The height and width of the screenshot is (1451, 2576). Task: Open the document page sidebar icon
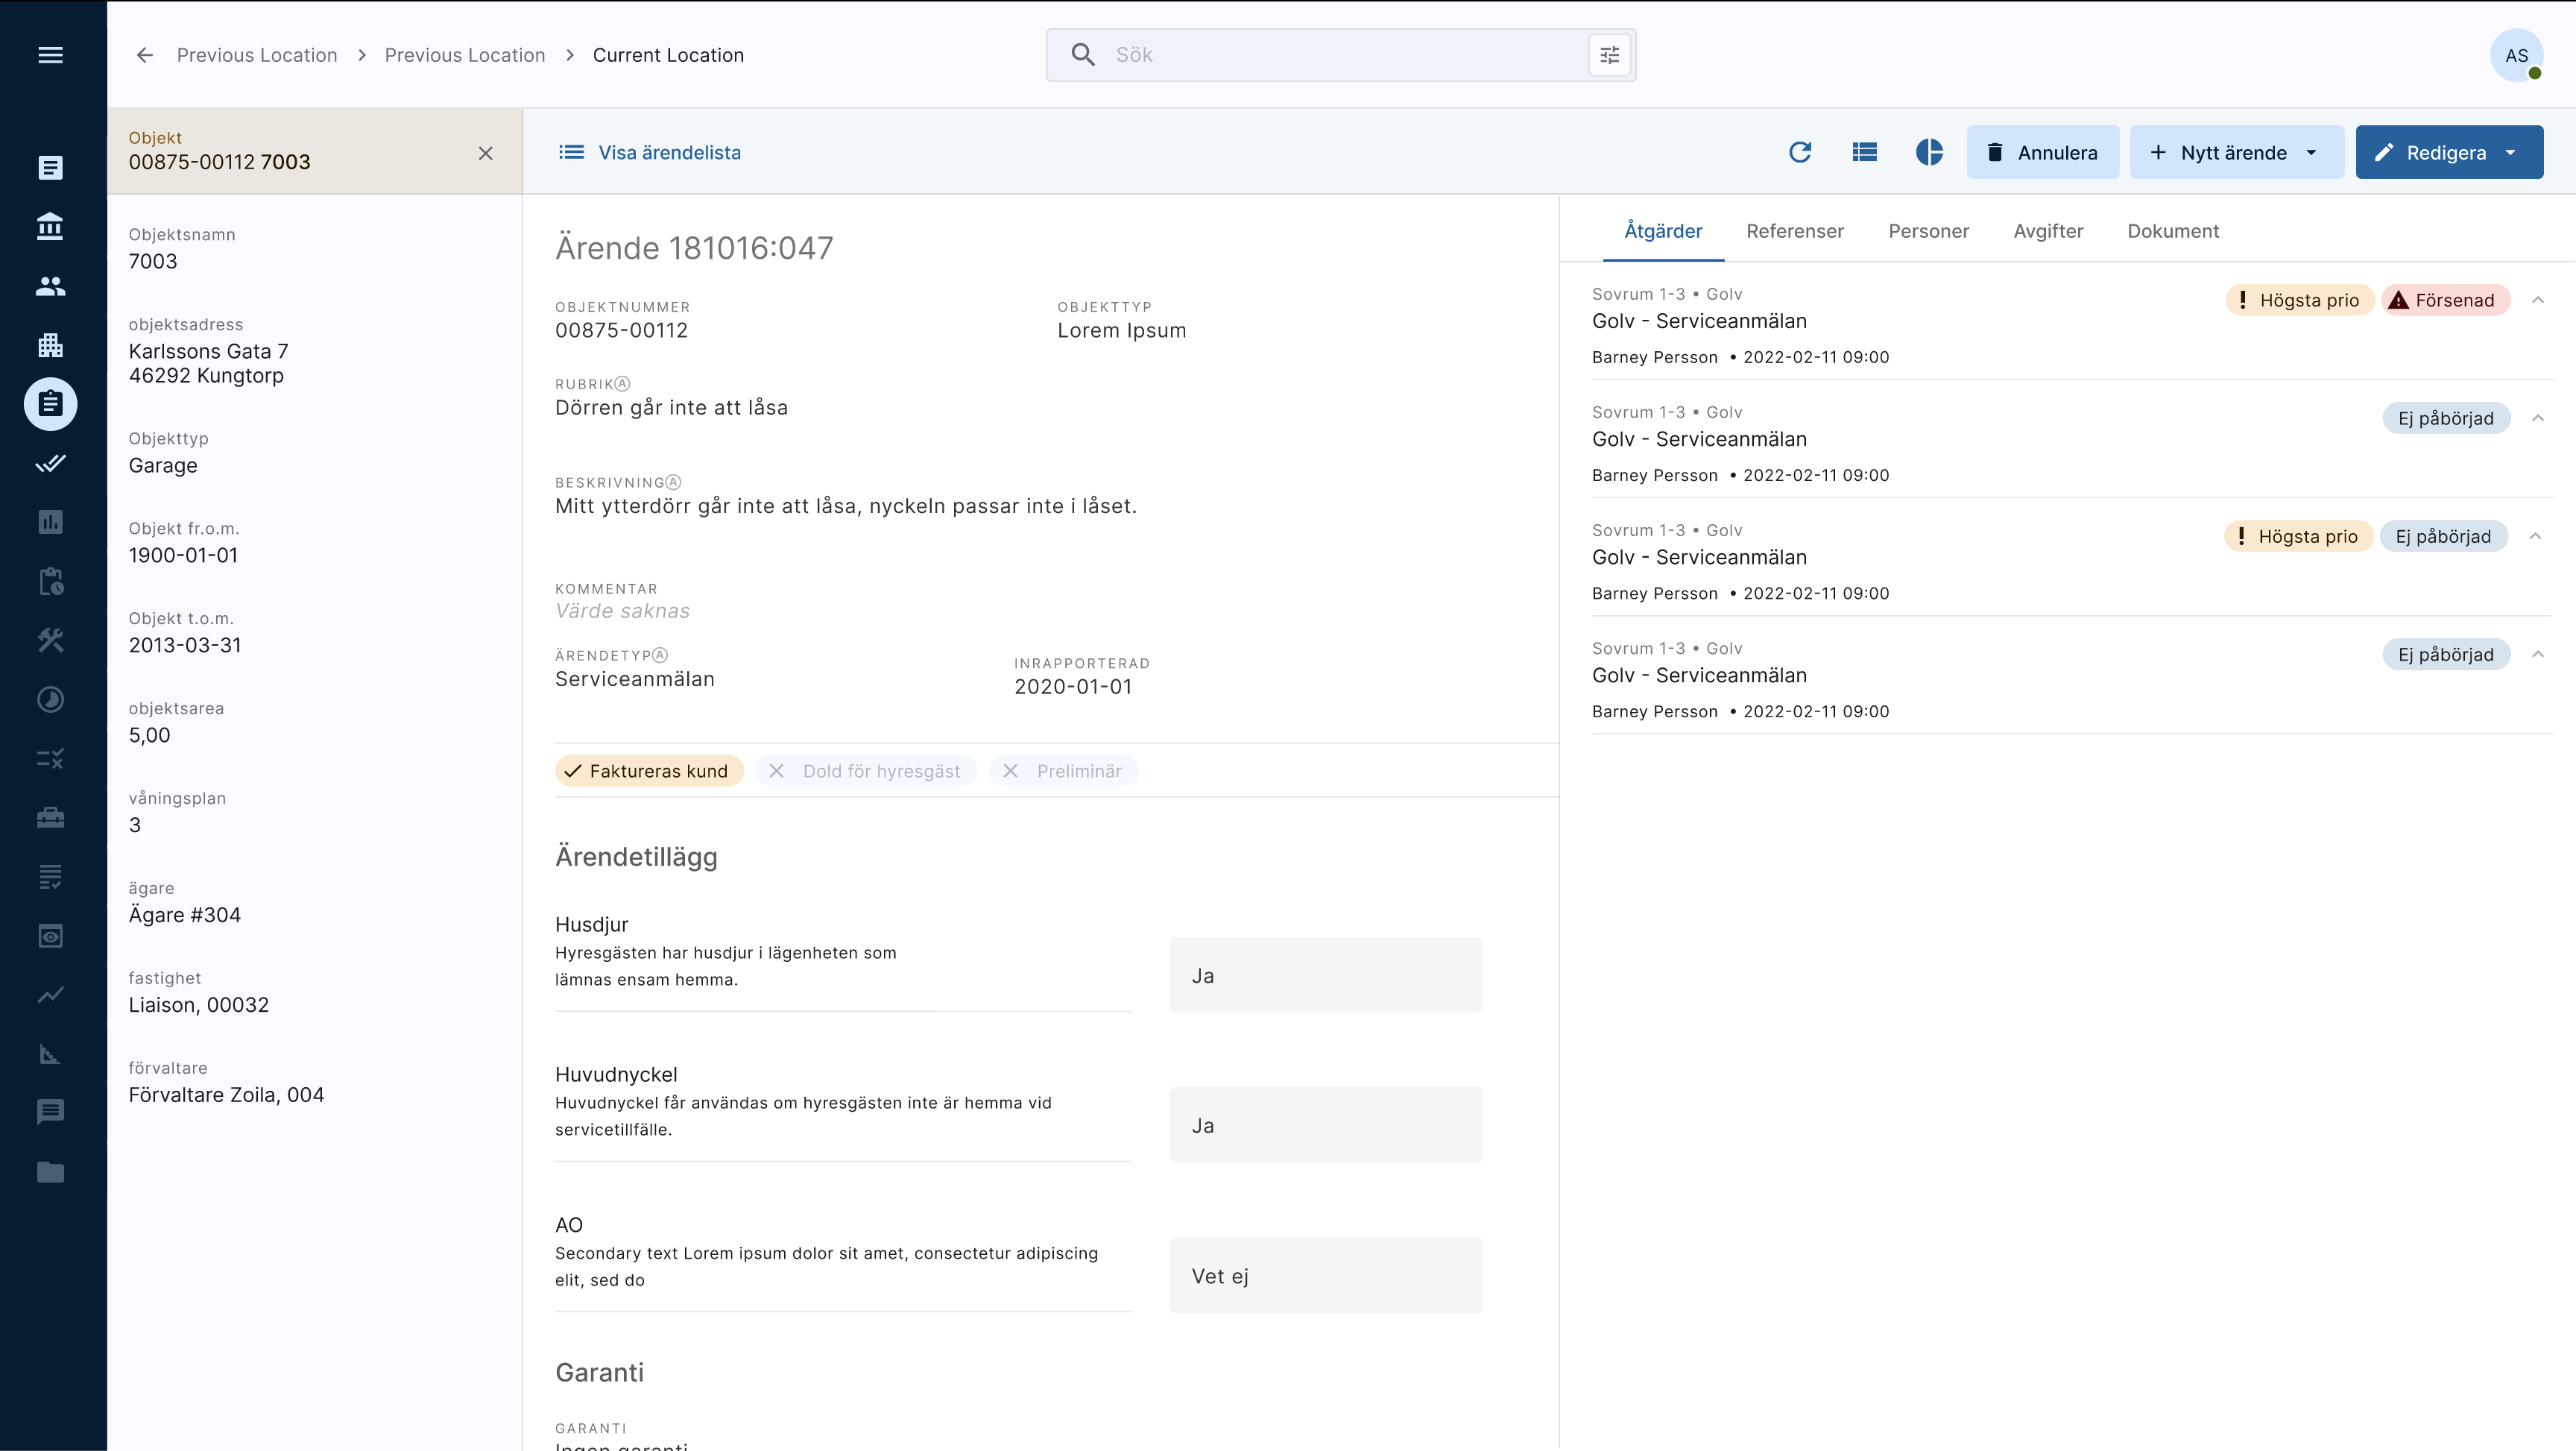click(50, 167)
